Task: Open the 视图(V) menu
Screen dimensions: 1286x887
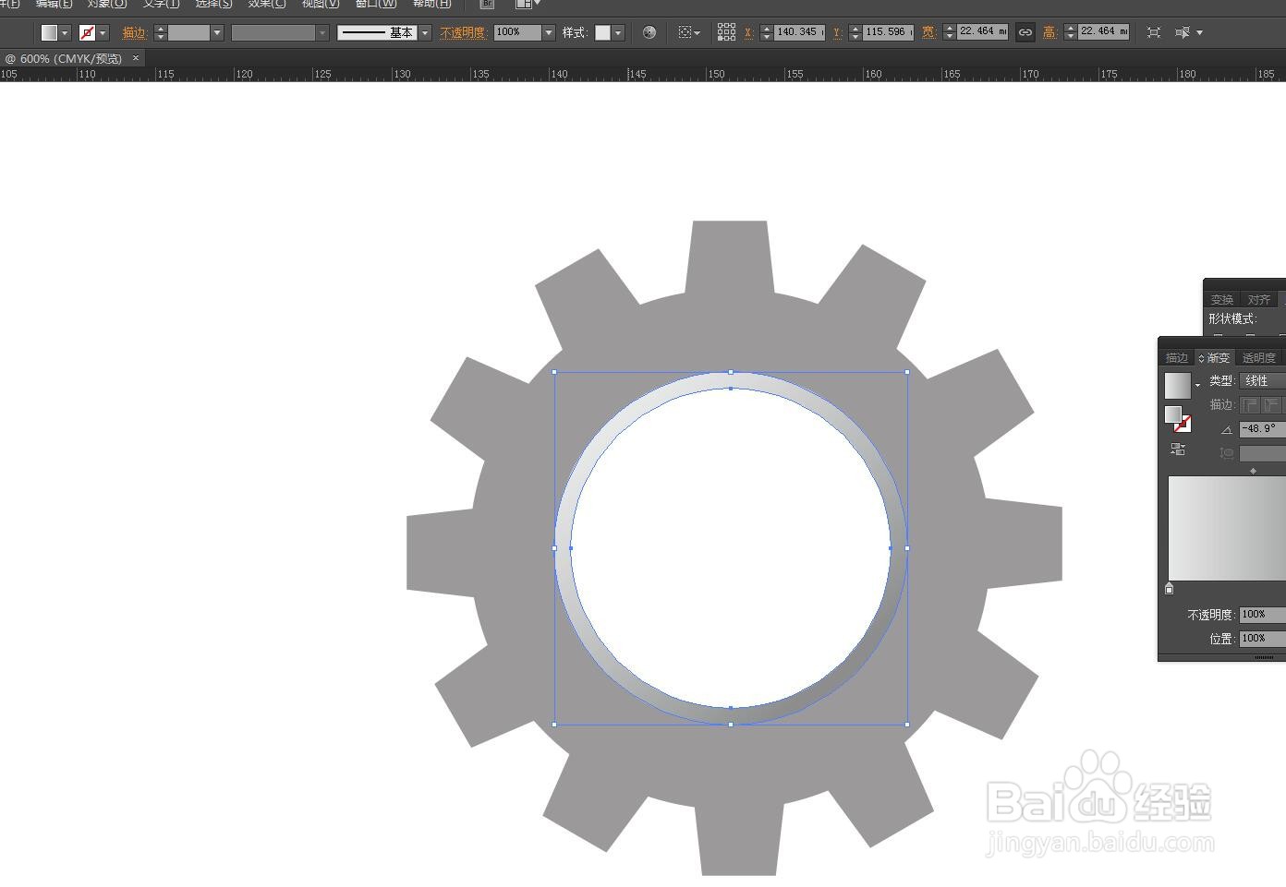Action: [x=321, y=4]
